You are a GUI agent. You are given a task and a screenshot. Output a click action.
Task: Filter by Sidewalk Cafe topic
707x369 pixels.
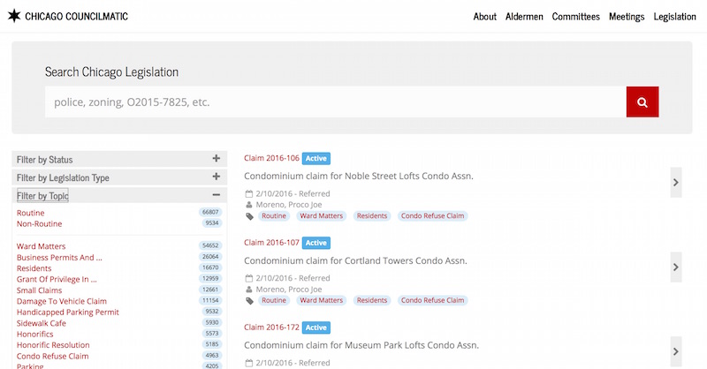[x=41, y=323]
